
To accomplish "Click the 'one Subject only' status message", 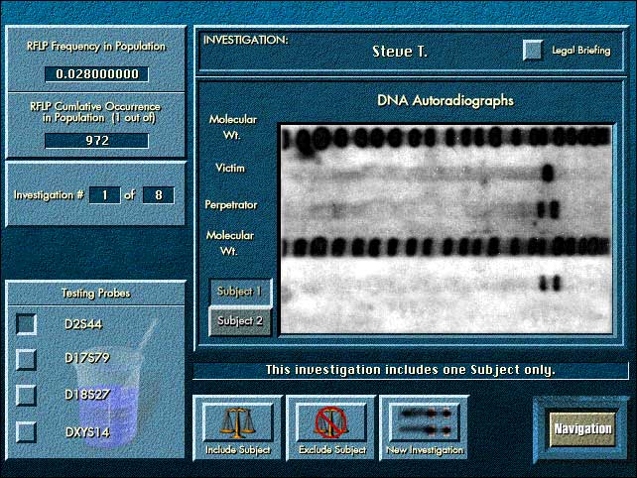I will click(411, 370).
